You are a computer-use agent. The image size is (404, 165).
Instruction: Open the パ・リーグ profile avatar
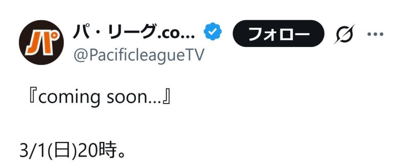41,42
